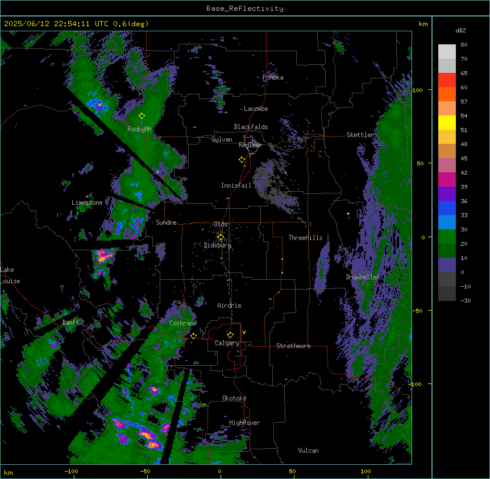The height and width of the screenshot is (479, 490).
Task: Click the Limestone label
Action: [87, 203]
